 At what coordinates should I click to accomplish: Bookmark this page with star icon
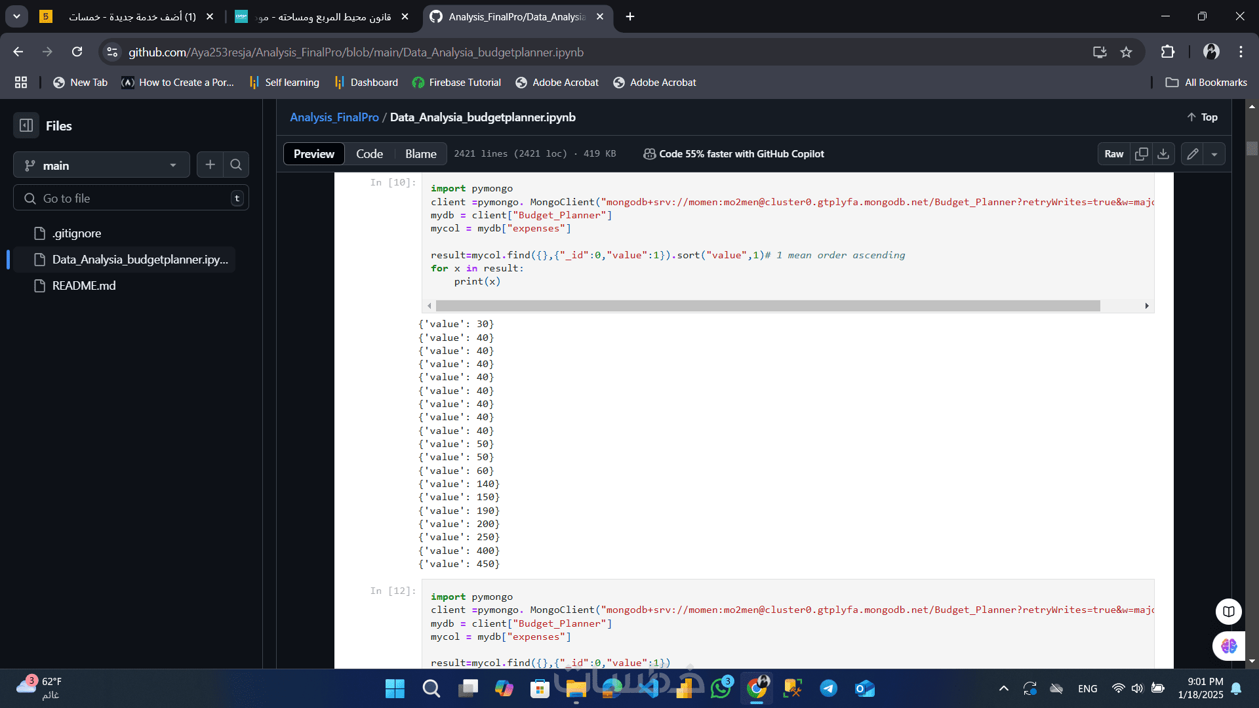pos(1126,52)
